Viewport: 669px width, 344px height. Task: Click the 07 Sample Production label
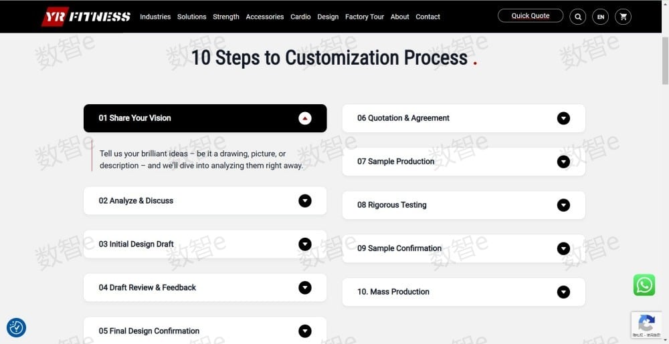[x=395, y=162]
